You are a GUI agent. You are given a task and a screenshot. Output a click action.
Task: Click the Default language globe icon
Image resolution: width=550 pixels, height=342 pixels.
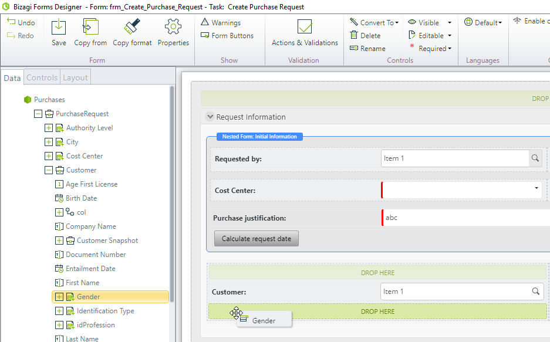468,22
